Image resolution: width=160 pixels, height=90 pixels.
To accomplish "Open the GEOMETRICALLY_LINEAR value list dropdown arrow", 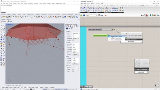I will [108, 35].
